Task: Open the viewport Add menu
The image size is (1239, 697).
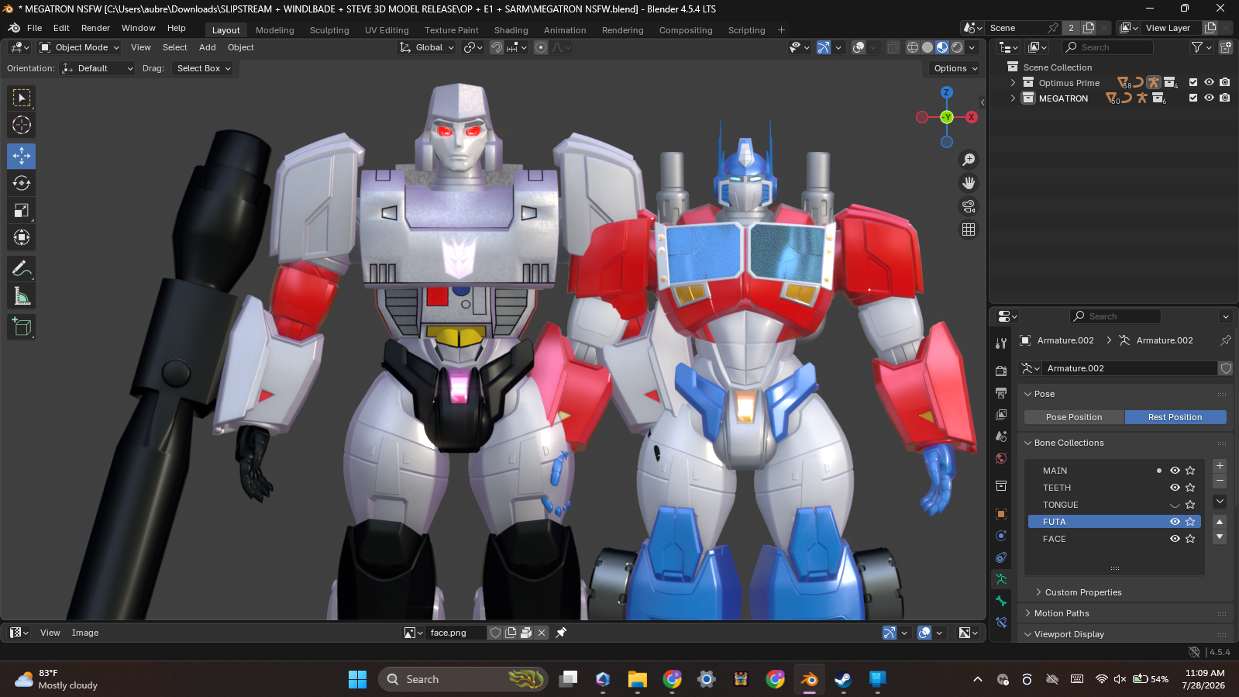Action: coord(207,47)
